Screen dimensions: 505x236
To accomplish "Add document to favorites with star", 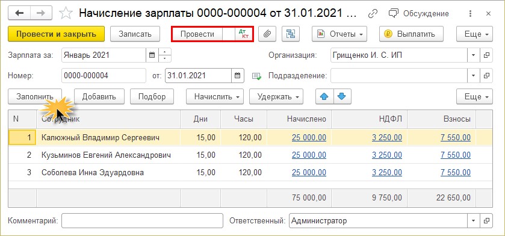I will [66, 13].
